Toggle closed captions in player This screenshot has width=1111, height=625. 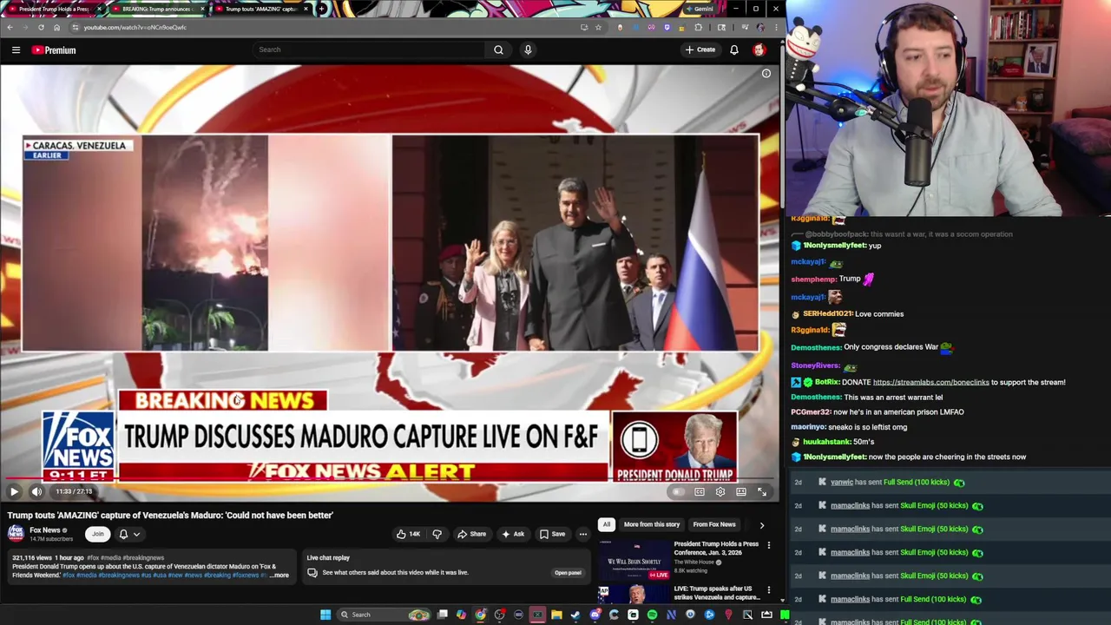coord(700,492)
